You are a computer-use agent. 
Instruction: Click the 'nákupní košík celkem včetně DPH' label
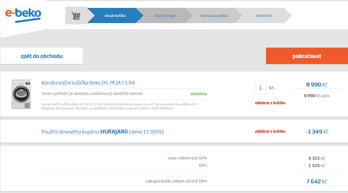point(176,181)
